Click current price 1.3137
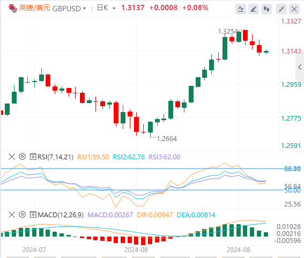304x258 pixels. pos(133,8)
